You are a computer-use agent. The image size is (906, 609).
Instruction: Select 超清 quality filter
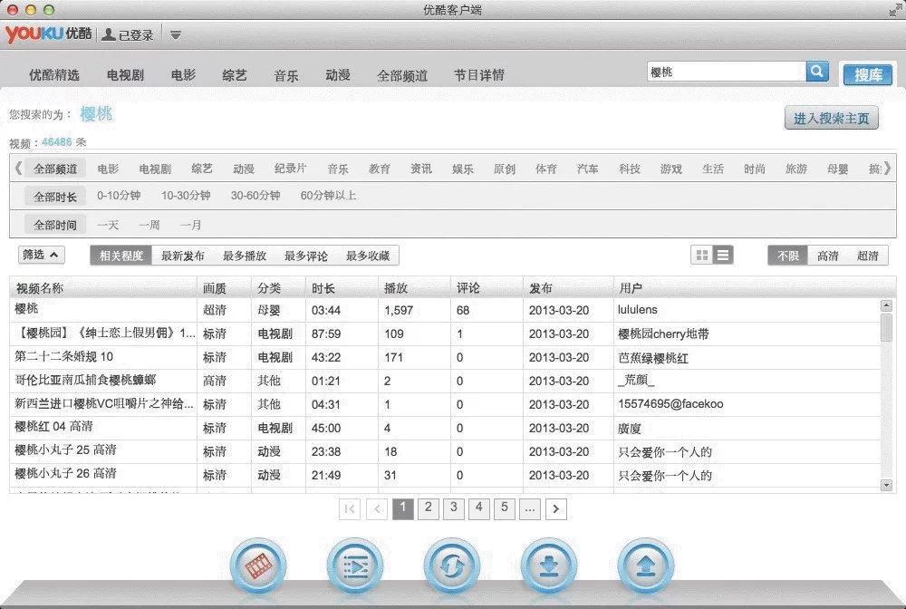[867, 256]
